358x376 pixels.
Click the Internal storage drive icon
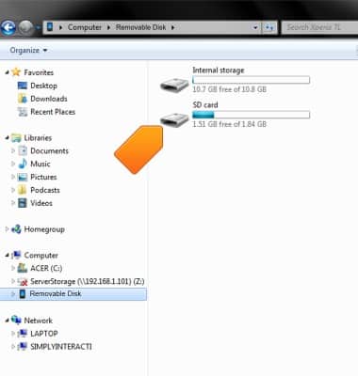tap(174, 85)
